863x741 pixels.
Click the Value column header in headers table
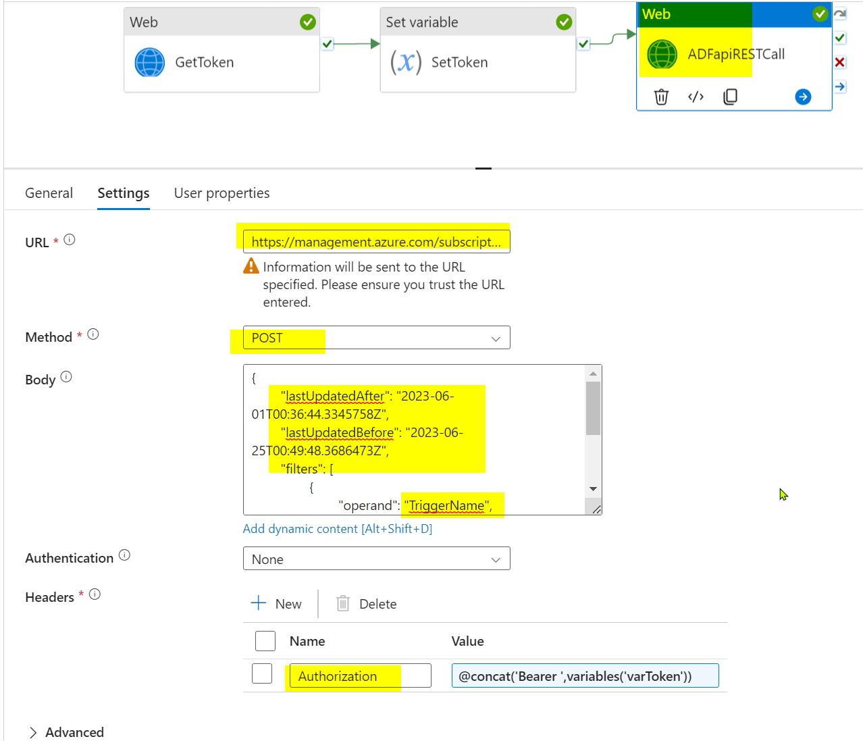[467, 641]
